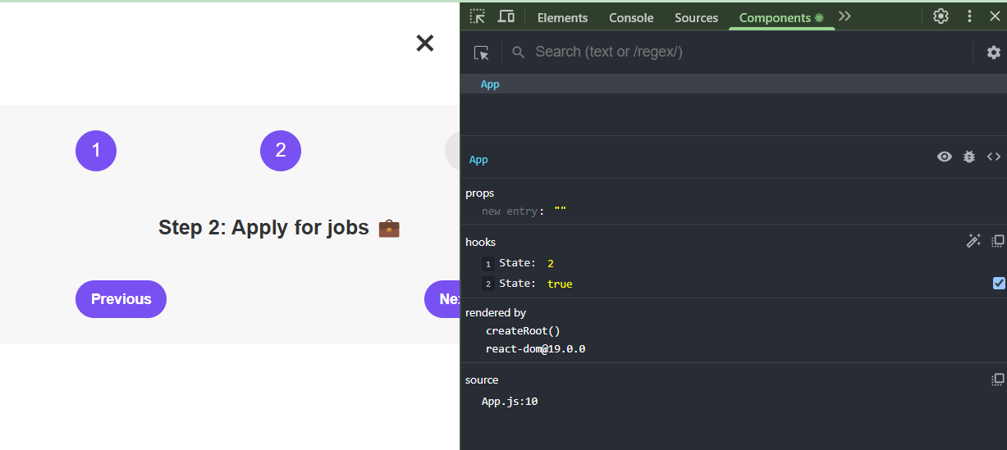Select the App component in tree

[x=490, y=84]
